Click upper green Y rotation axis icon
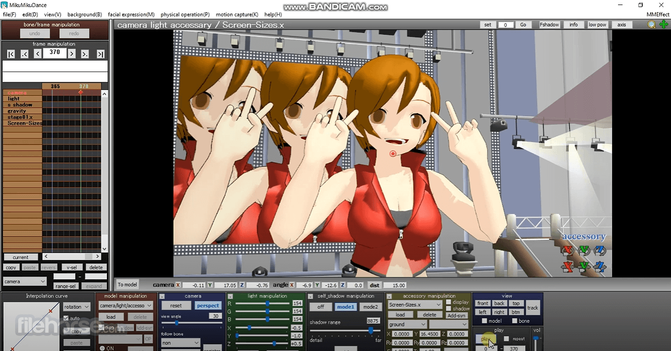This screenshot has height=351, width=671. [x=584, y=250]
